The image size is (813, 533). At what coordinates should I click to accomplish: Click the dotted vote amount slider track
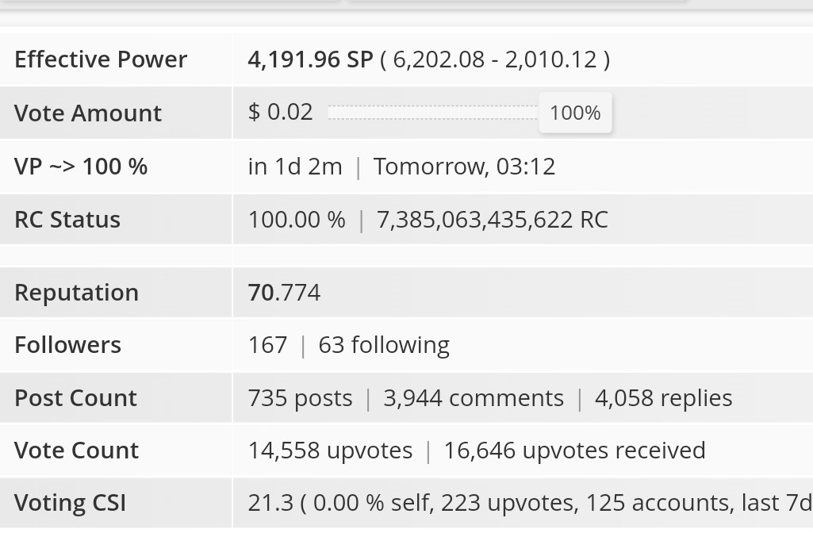pyautogui.click(x=433, y=113)
